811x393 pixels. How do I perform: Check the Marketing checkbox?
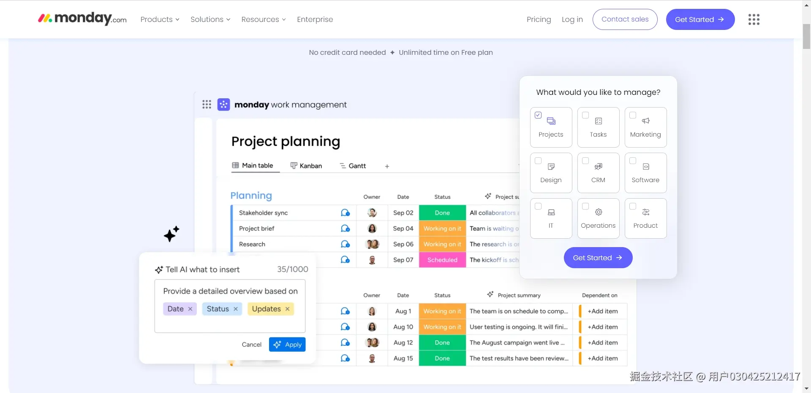pyautogui.click(x=633, y=115)
